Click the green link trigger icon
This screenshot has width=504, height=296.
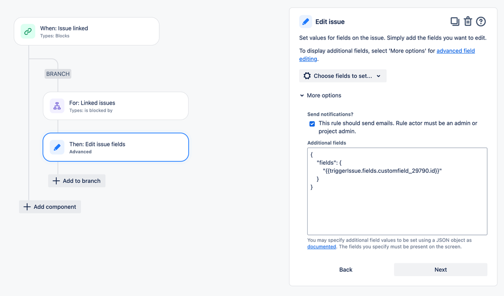(28, 31)
